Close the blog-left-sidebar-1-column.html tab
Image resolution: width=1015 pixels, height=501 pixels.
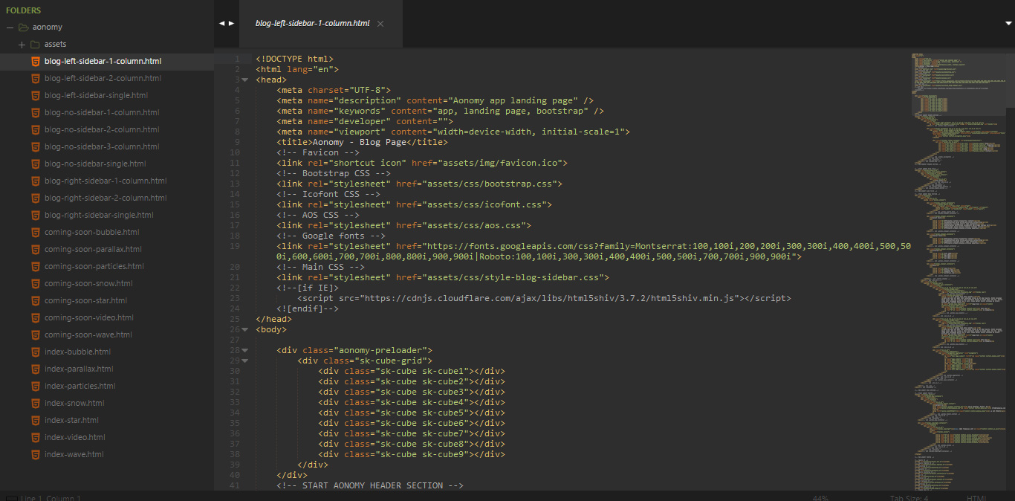click(380, 24)
